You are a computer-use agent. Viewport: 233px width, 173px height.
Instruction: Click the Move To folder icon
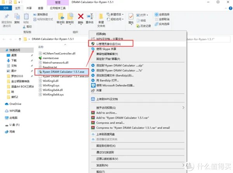click(61, 16)
